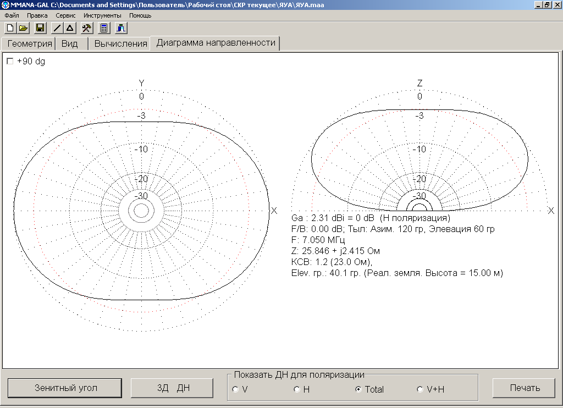
Task: Launch the calculator toolbar icon
Action: 104,27
